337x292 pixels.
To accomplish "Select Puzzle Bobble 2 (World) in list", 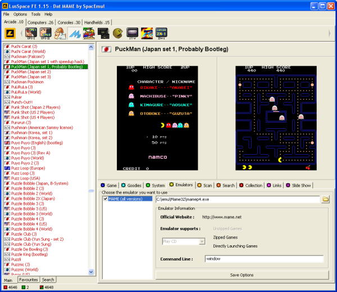I will pyautogui.click(x=30, y=193).
